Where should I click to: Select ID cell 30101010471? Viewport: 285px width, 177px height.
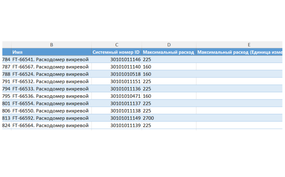(x=117, y=96)
